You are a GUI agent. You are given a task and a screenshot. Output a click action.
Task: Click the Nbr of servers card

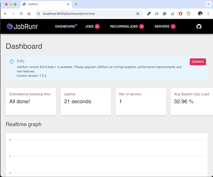[x=141, y=102]
